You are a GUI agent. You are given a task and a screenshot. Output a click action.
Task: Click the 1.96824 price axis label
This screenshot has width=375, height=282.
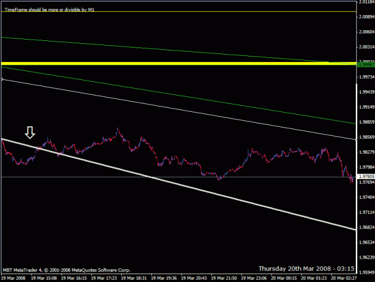pyautogui.click(x=367, y=227)
